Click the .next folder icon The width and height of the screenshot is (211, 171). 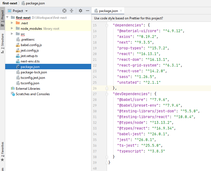tap(18, 23)
